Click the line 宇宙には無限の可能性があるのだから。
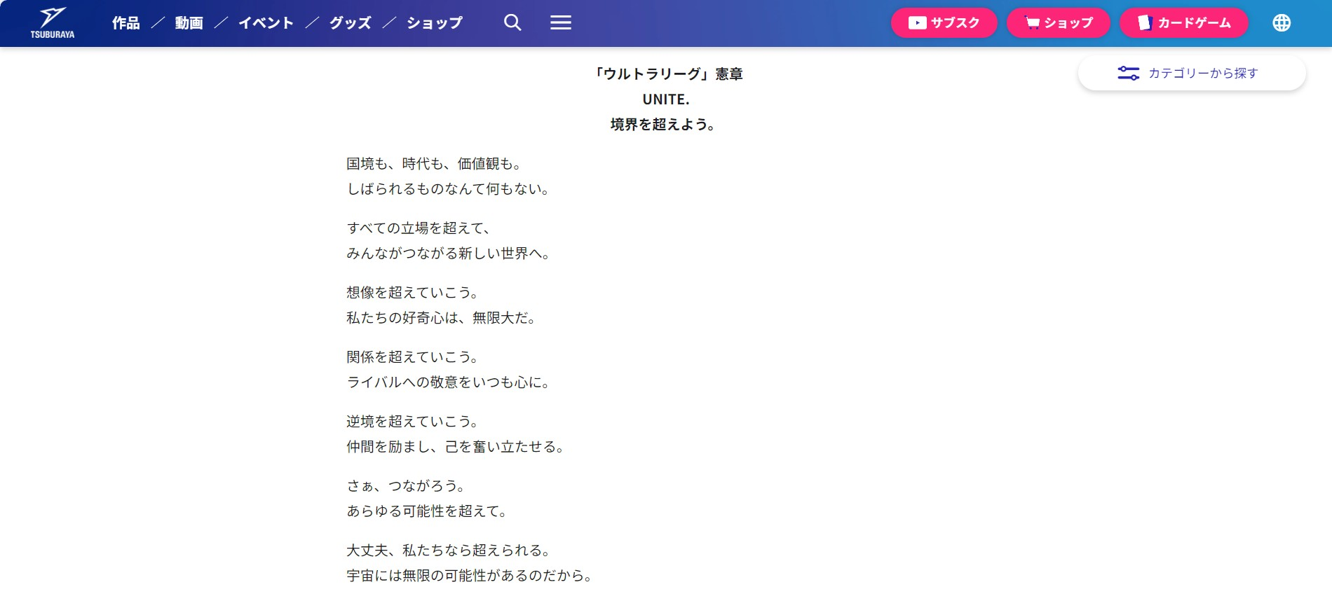Image resolution: width=1332 pixels, height=615 pixels. pyautogui.click(x=470, y=576)
